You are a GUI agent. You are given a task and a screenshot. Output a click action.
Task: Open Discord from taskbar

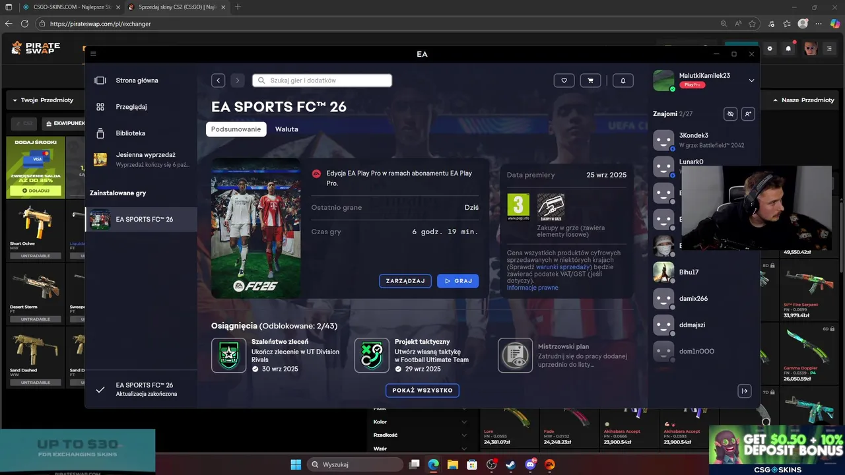coord(530,464)
